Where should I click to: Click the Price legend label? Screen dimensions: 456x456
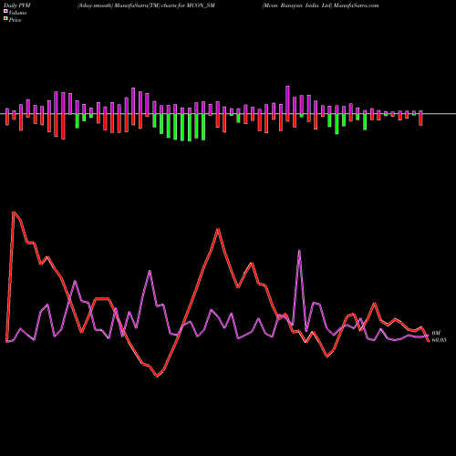(15, 20)
